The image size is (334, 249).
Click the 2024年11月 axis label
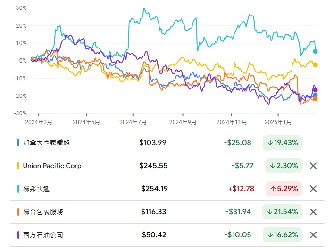pyautogui.click(x=232, y=122)
